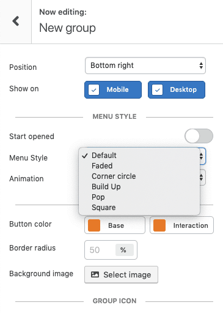Click the Menu Style dropdown arrows
Image resolution: width=223 pixels, height=313 pixels.
click(202, 156)
